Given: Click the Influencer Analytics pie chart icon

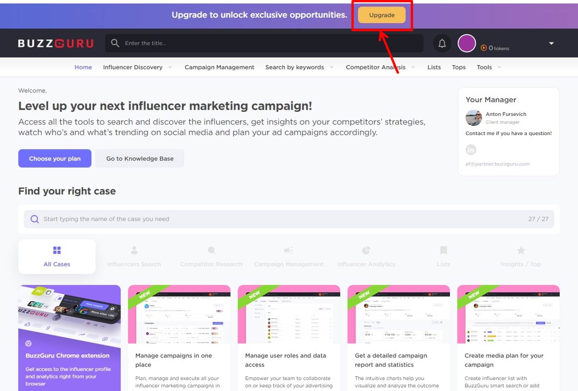Looking at the screenshot, I should click(366, 250).
